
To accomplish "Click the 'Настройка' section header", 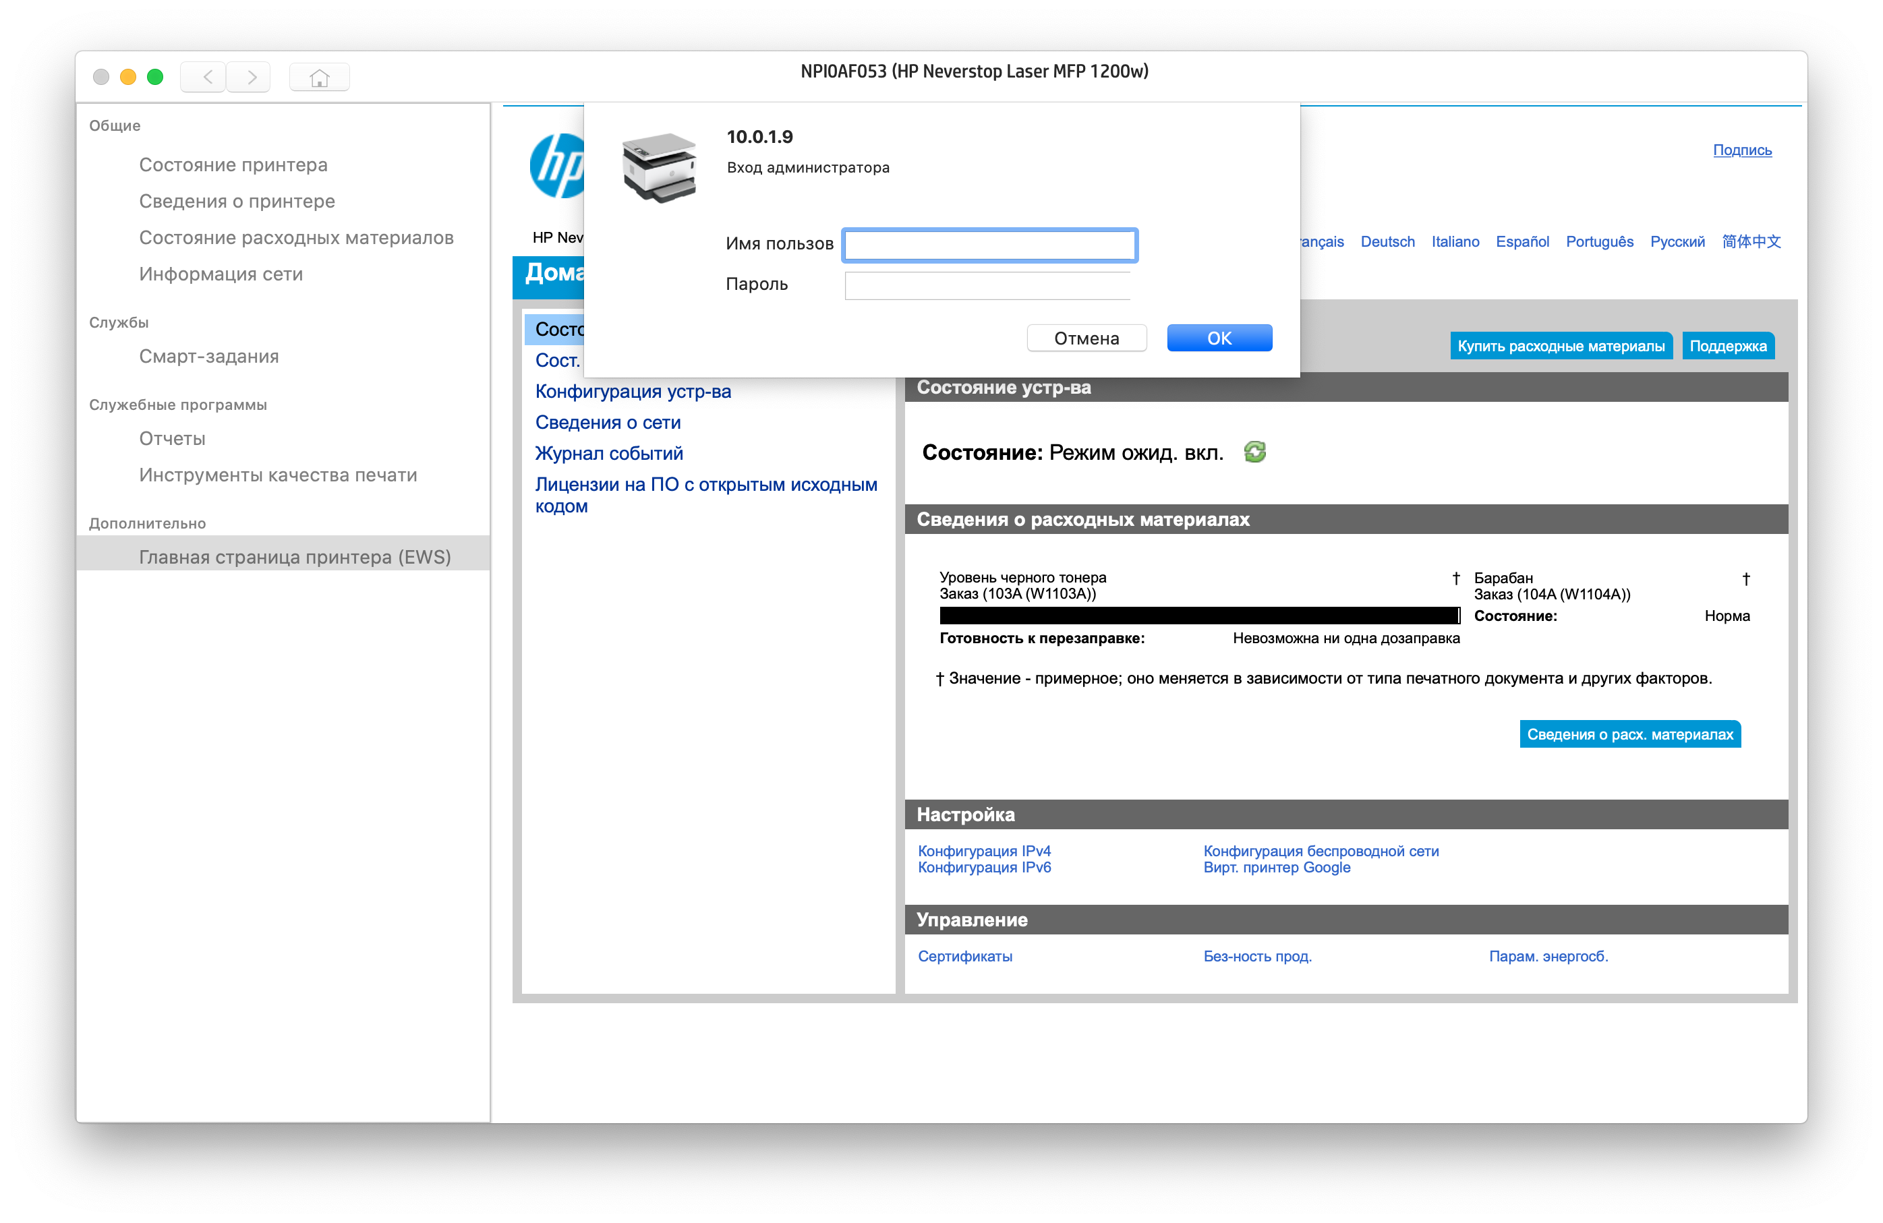I will (965, 814).
